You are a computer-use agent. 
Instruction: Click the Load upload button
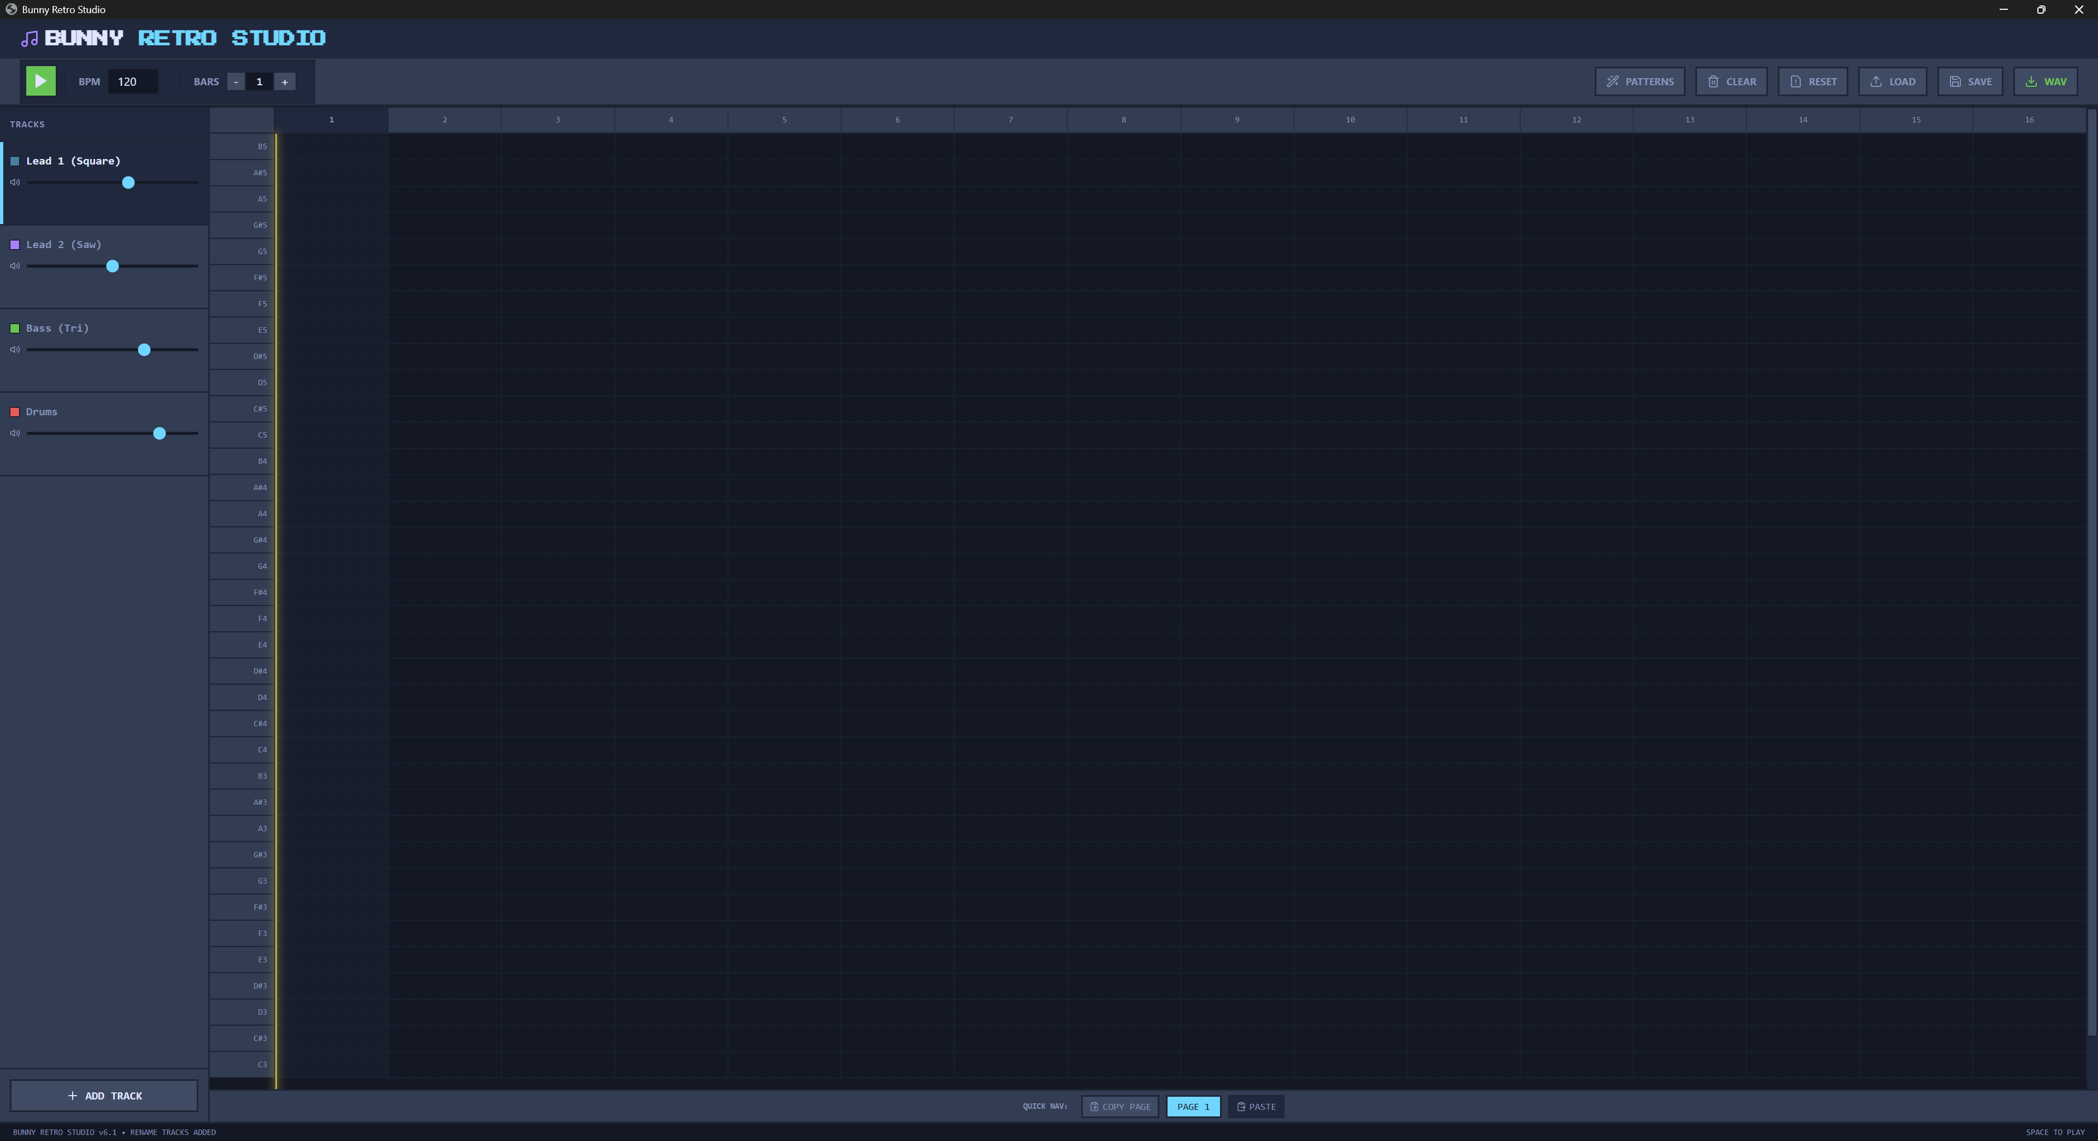click(x=1892, y=81)
